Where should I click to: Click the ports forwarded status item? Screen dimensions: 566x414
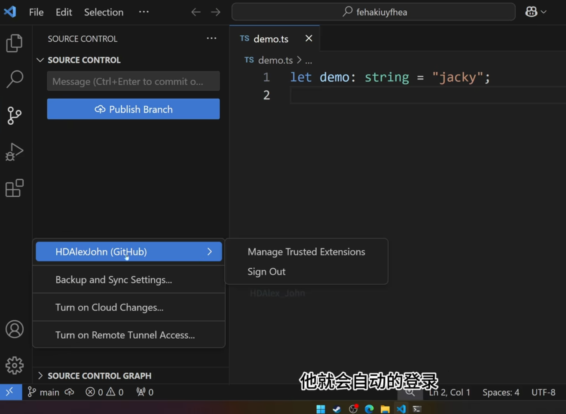tap(145, 392)
